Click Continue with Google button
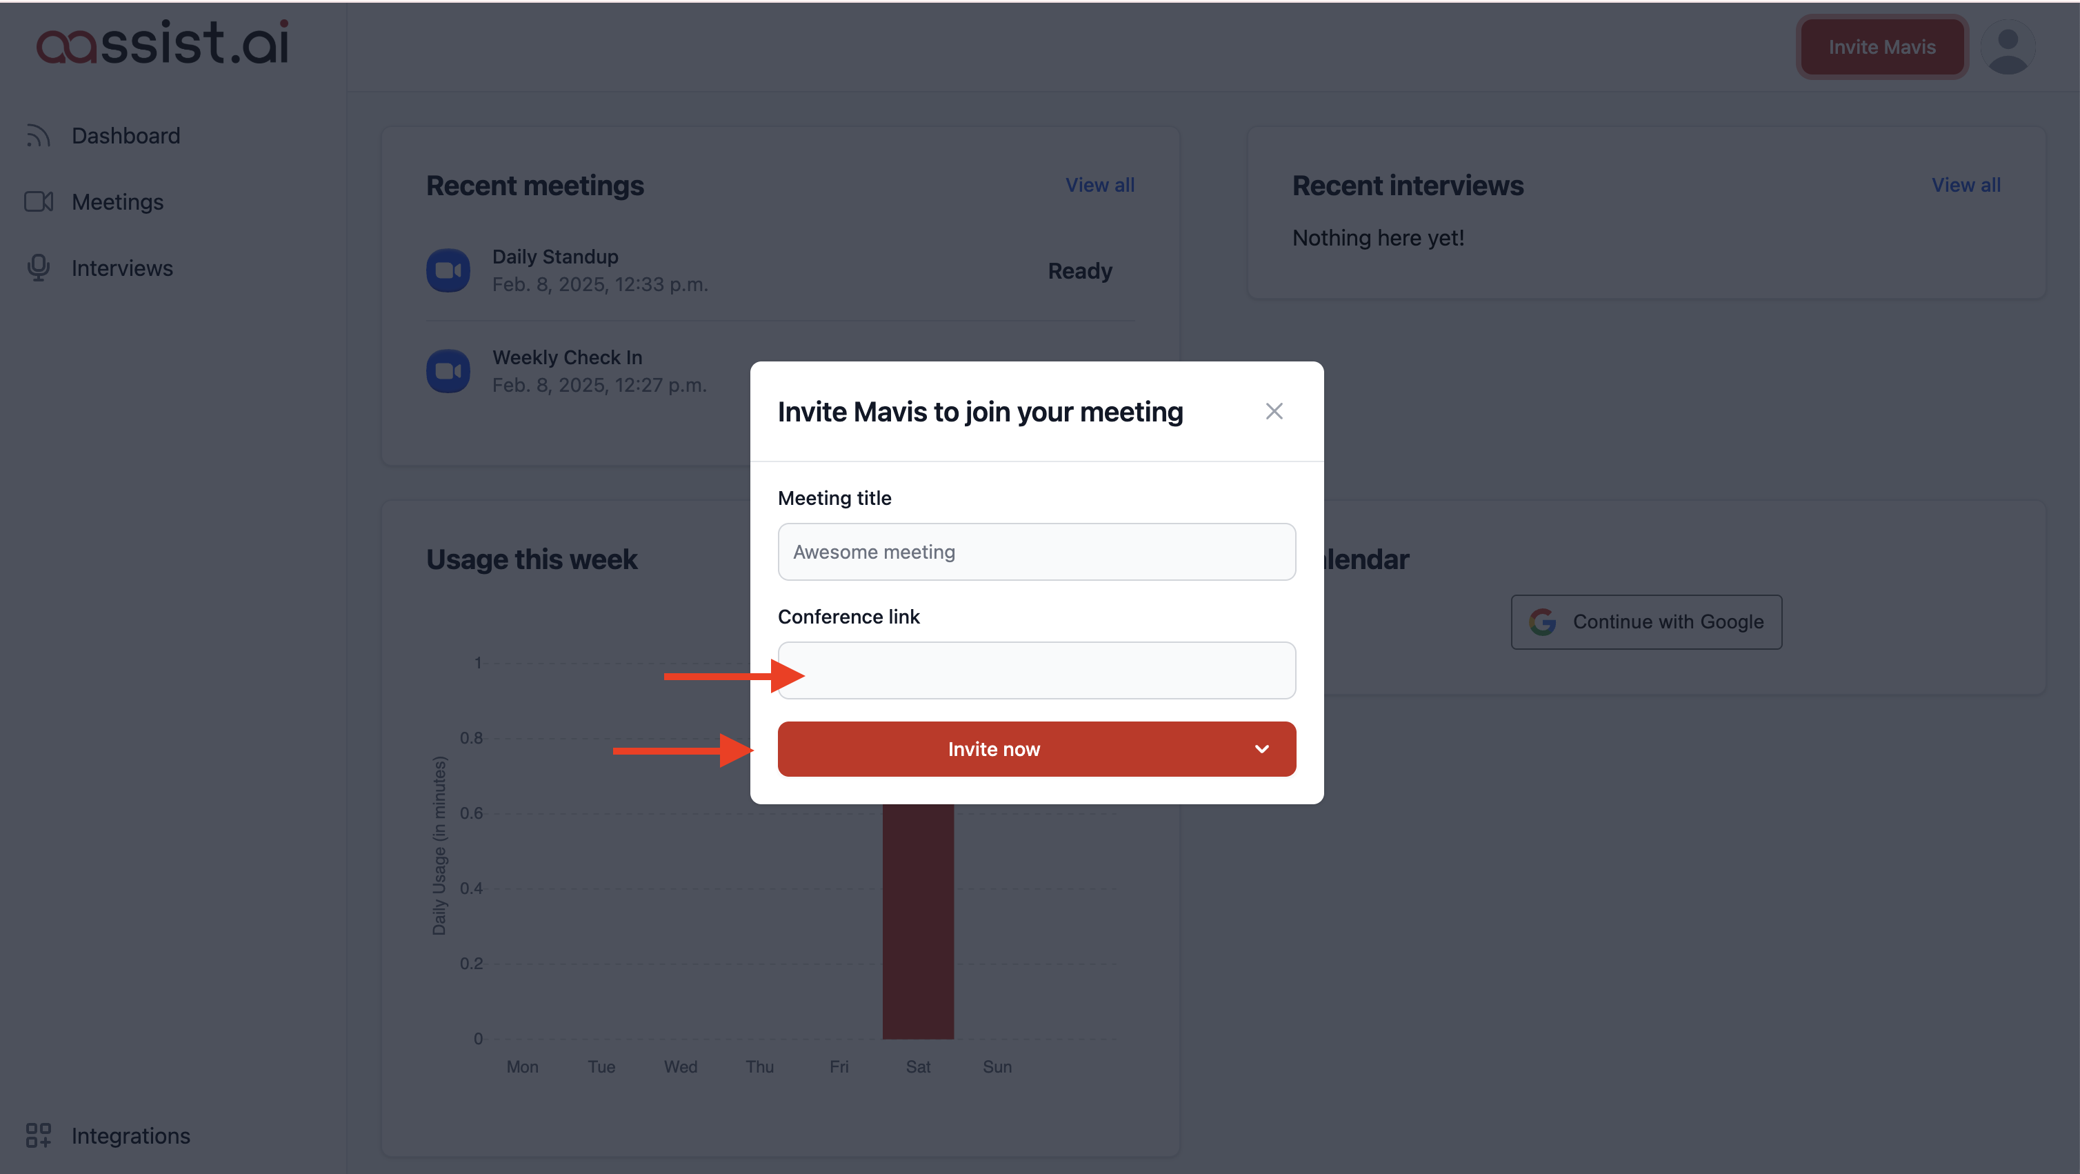Screen dimensions: 2080x1174 [x=1646, y=621]
